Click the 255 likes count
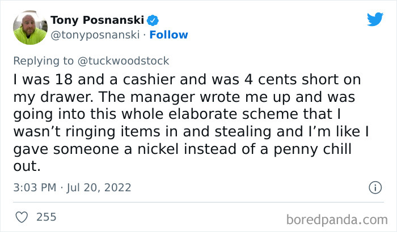 46,217
